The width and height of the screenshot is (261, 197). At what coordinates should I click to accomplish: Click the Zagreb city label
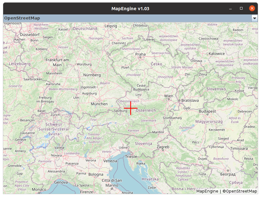click(163, 147)
